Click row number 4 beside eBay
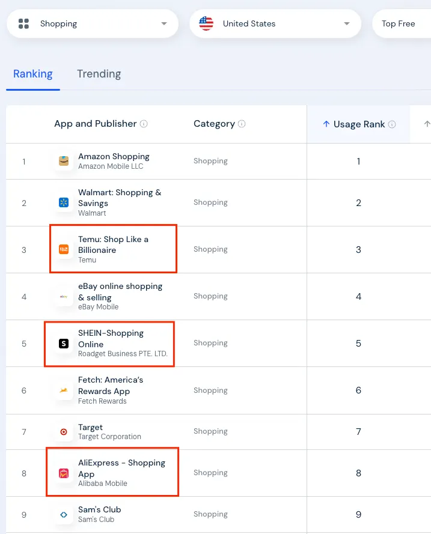This screenshot has width=431, height=534. 24,297
